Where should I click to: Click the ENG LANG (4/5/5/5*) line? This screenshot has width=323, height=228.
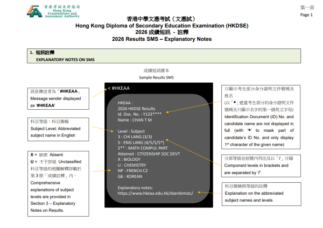tap(141, 142)
